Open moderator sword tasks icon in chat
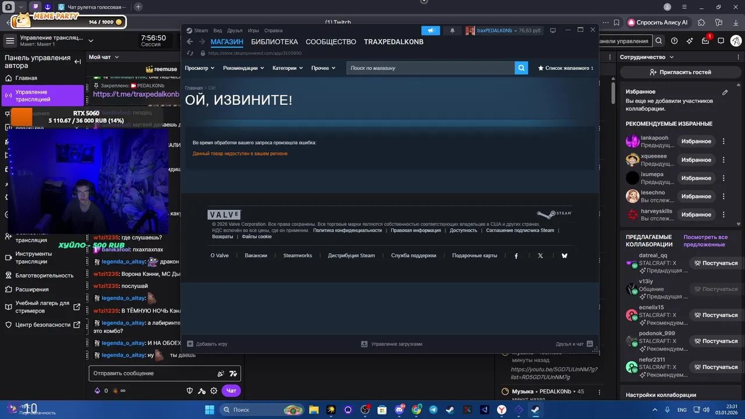Screen dimensions: 745x419 202,391
